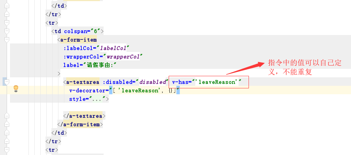Expand the folded style="..." attribute value
351x155 pixels.
[98, 99]
